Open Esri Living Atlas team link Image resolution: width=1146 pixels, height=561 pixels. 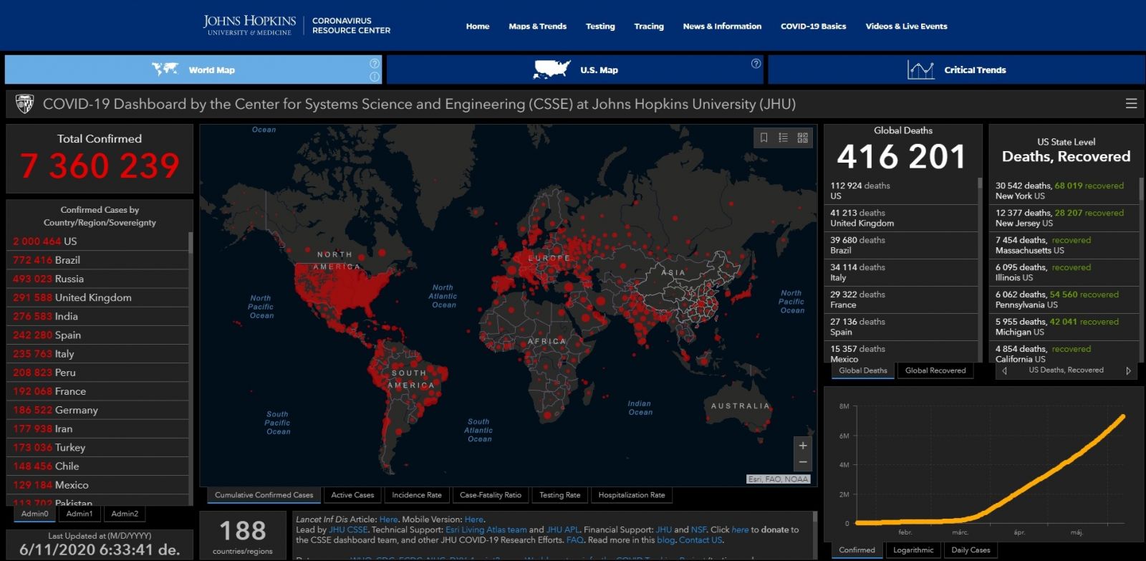coord(486,529)
